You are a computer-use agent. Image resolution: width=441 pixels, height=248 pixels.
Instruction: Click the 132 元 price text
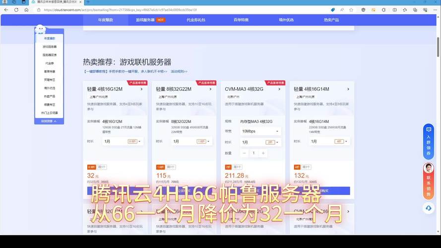coord(301,176)
